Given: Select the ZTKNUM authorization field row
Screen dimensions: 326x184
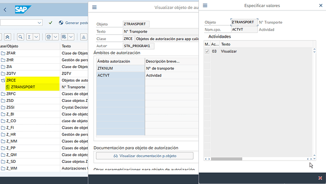Looking at the screenshot, I should click(x=120, y=68).
